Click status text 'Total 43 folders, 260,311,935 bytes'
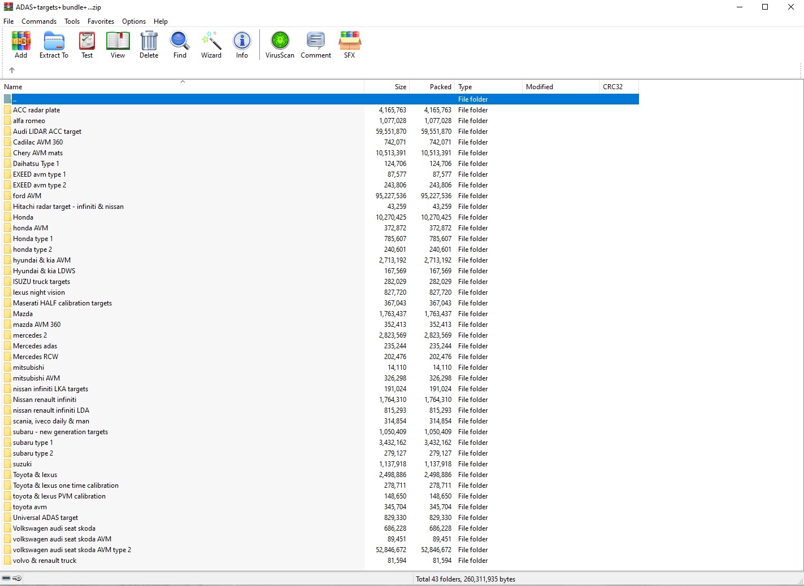This screenshot has width=804, height=586. 466,579
